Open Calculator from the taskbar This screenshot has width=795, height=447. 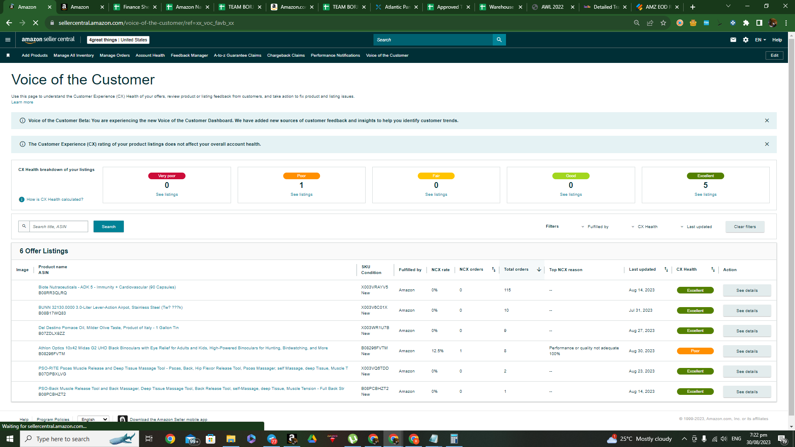point(454,439)
